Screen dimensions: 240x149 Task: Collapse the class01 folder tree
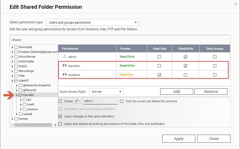tap(12, 81)
